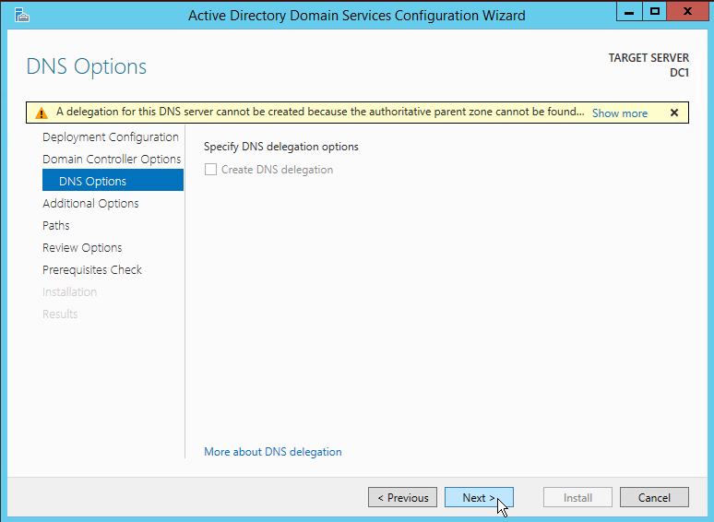
Task: Click the yellow warning triangle icon
Action: click(42, 113)
